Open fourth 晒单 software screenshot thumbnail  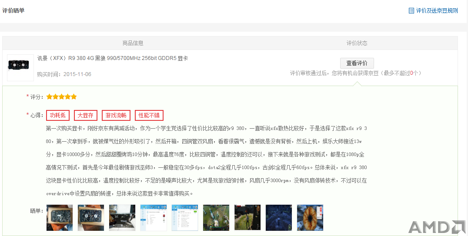[154, 217]
